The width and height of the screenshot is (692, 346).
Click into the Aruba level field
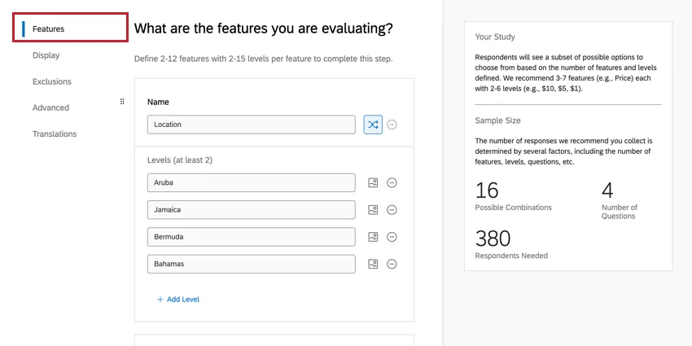(251, 183)
